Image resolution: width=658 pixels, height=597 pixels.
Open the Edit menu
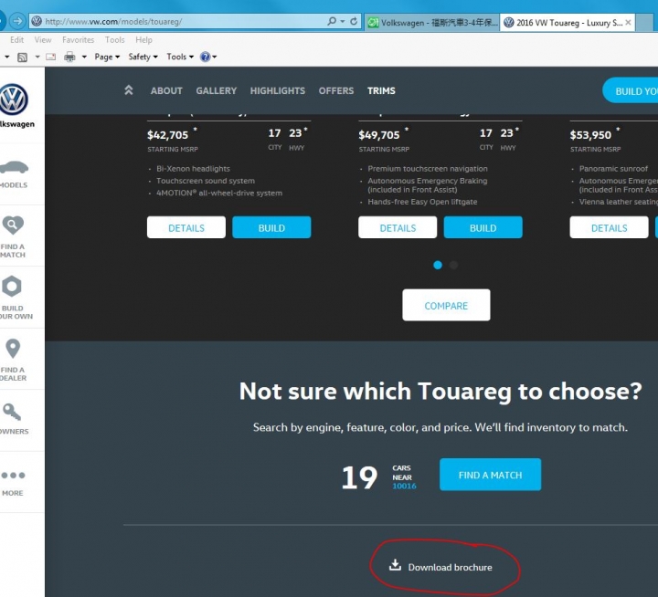(16, 40)
